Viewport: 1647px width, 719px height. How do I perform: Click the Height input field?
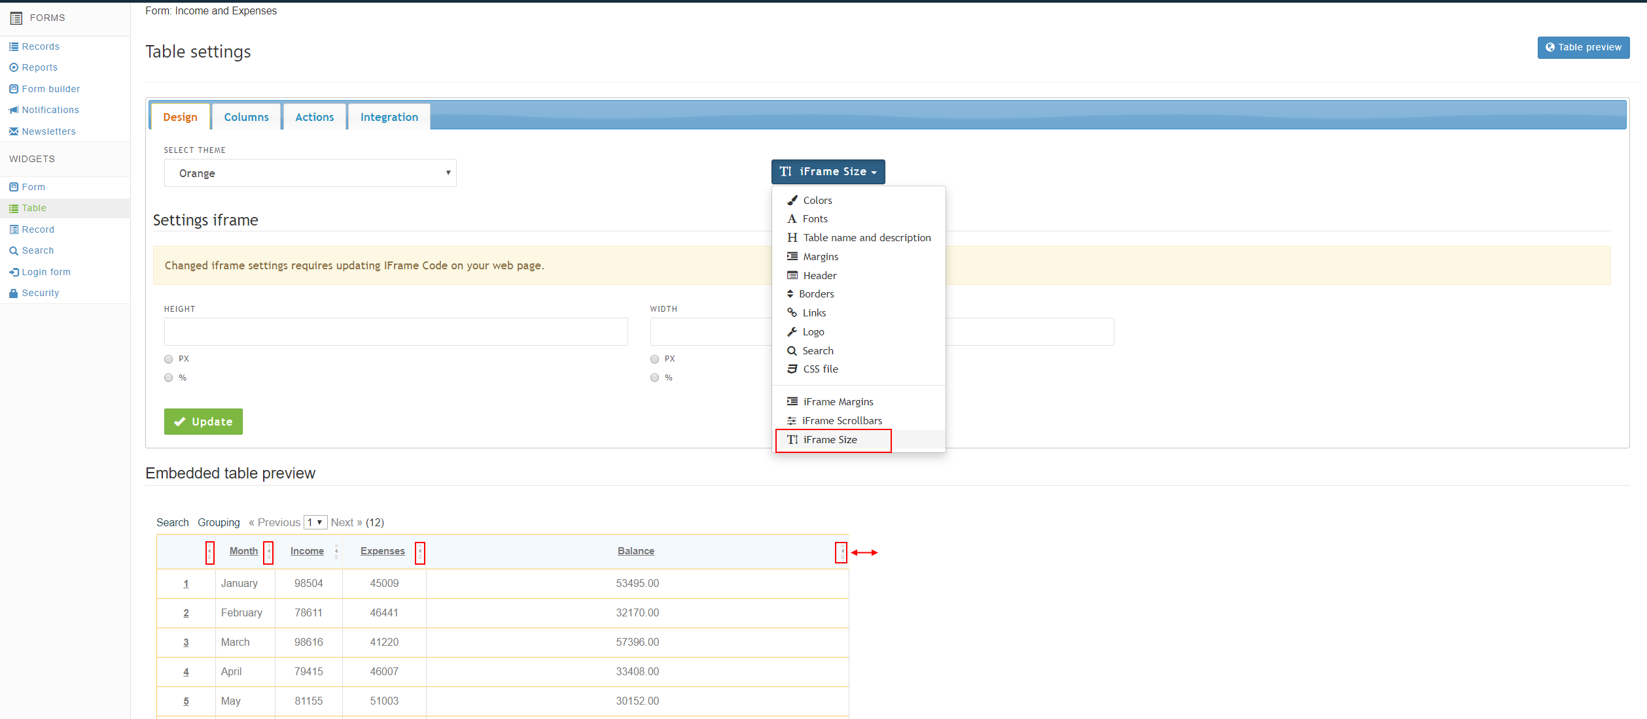click(396, 331)
